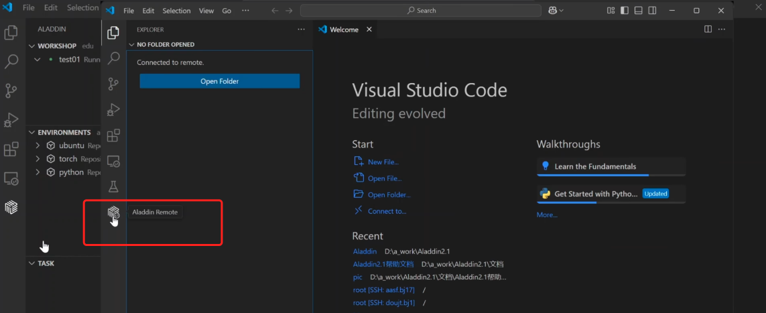The height and width of the screenshot is (313, 766).
Task: Close the Welcome tab
Action: (369, 29)
